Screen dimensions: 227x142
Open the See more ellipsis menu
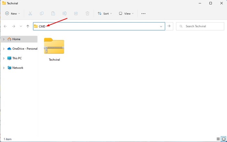coord(143,14)
